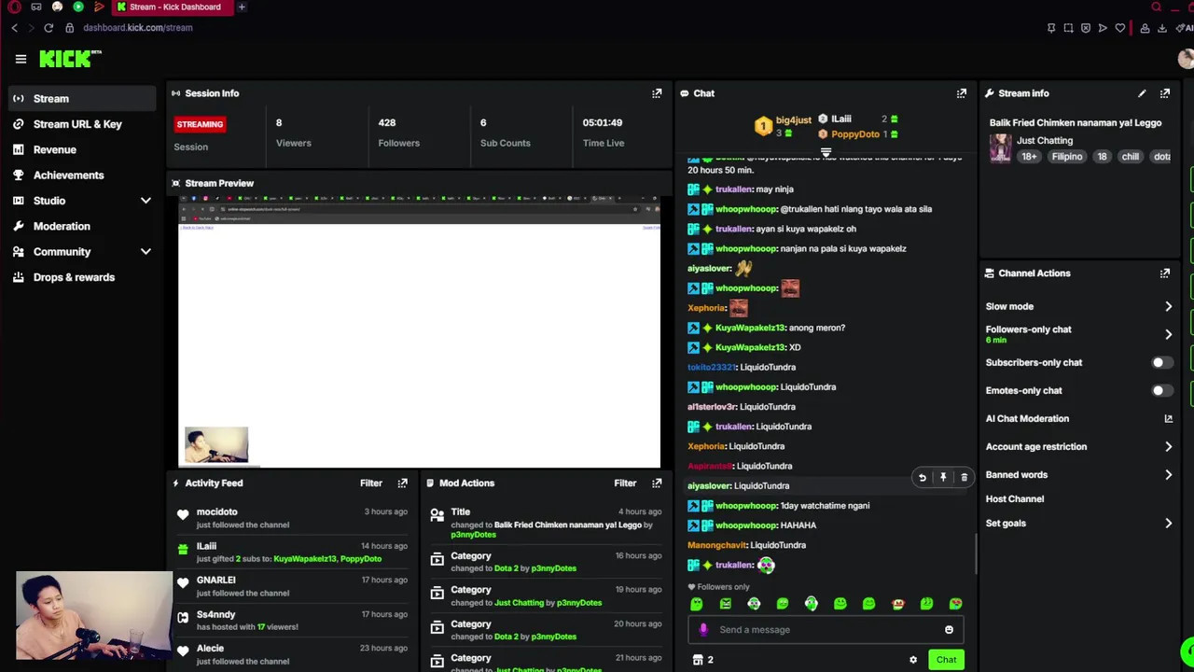Click the 428 Followers stat
Screen dimensions: 1194x672
(398, 133)
